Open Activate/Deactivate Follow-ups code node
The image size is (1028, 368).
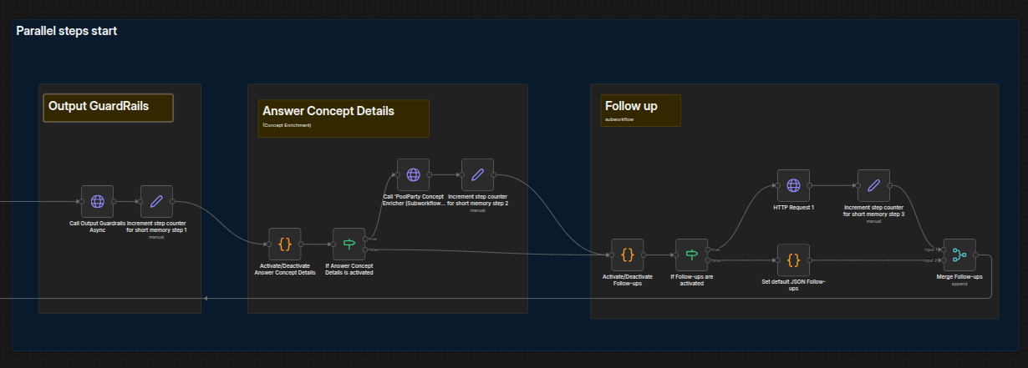tap(628, 255)
